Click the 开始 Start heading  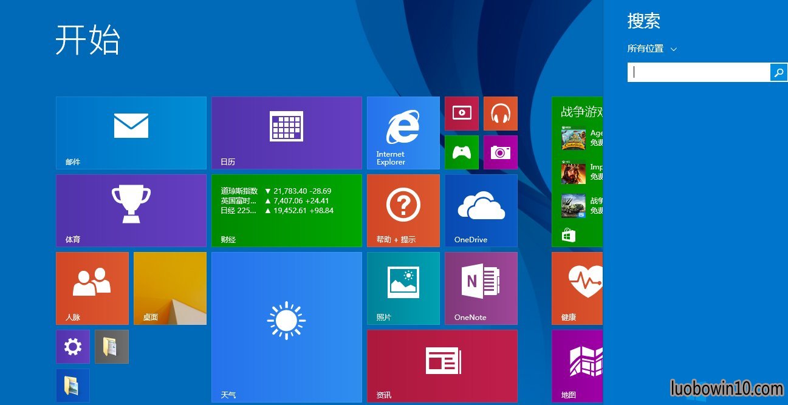pos(88,41)
